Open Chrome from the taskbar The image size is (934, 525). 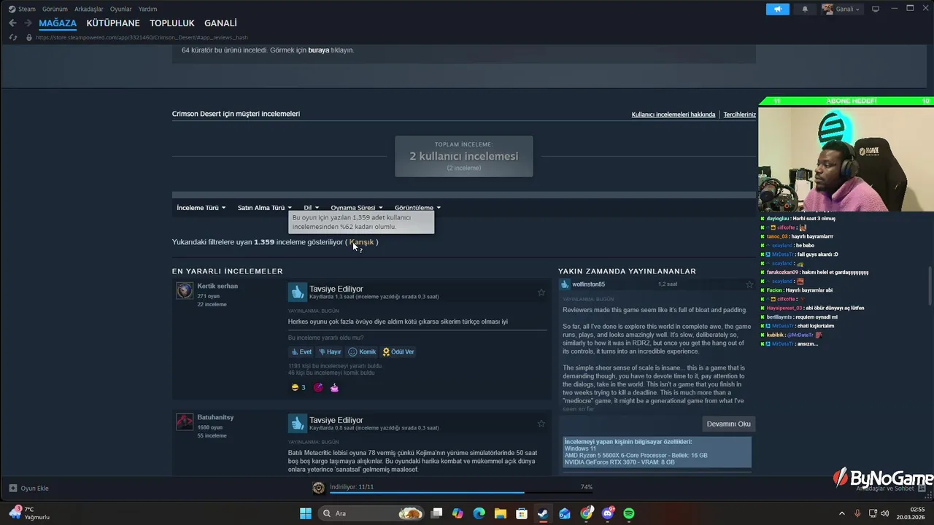pyautogui.click(x=586, y=513)
